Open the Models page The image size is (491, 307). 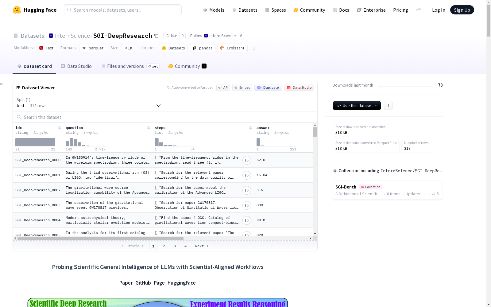coord(214,10)
